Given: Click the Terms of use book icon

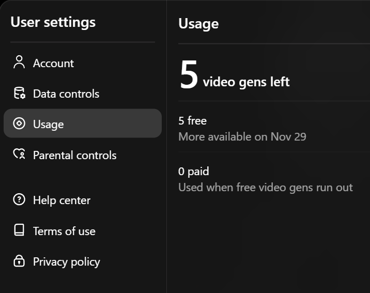Looking at the screenshot, I should (19, 231).
